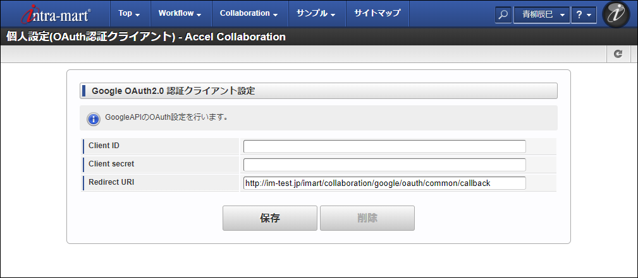Open the Top menu

pos(129,13)
